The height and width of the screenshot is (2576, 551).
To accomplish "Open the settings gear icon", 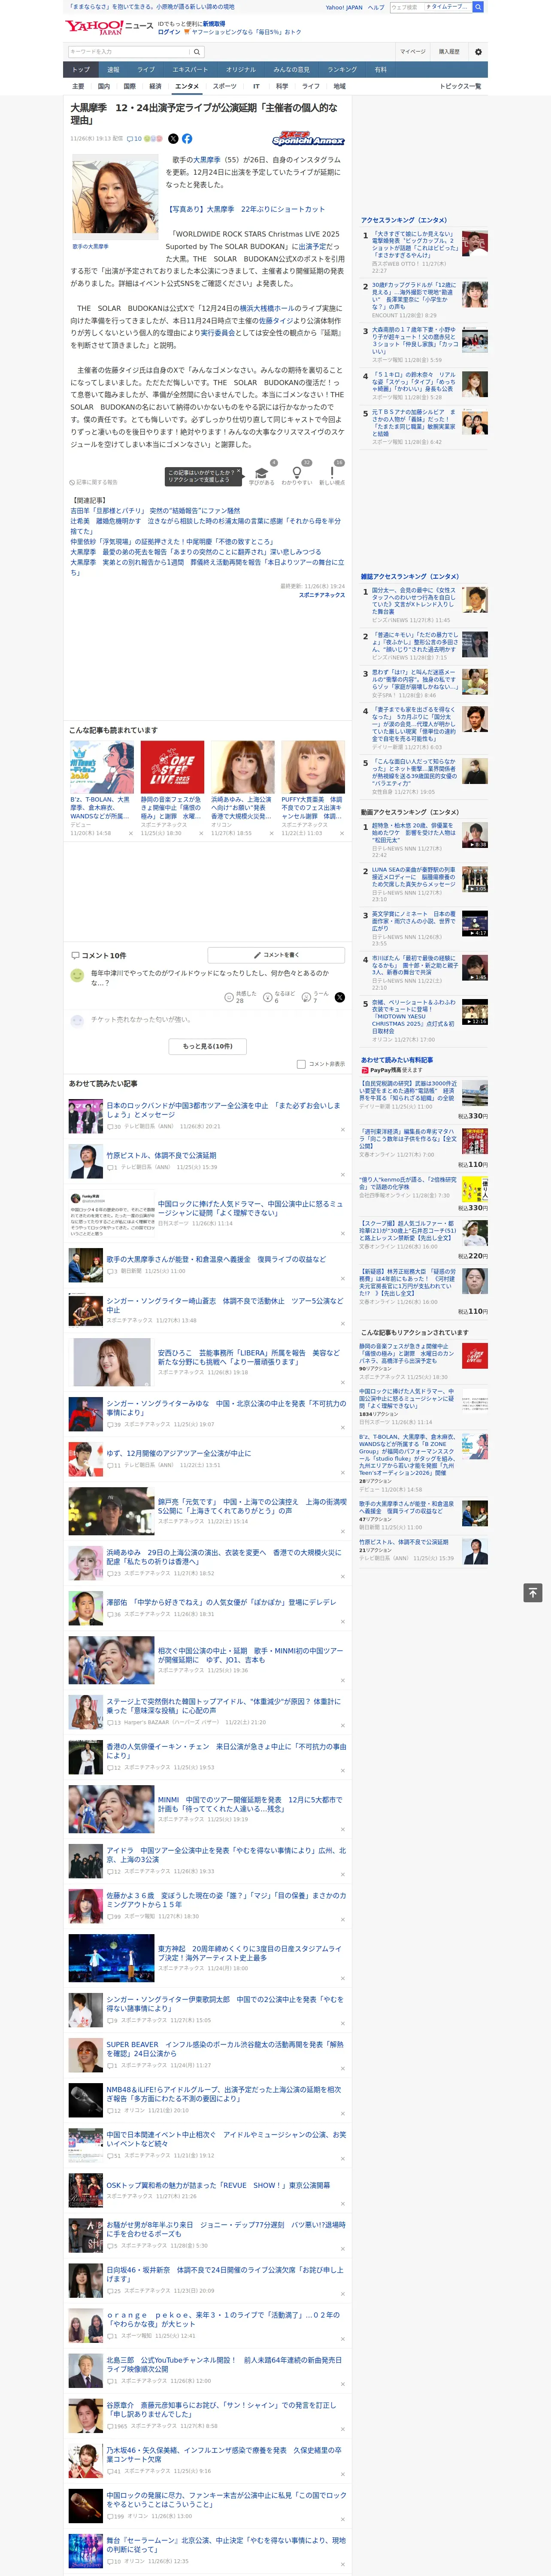I will (478, 51).
